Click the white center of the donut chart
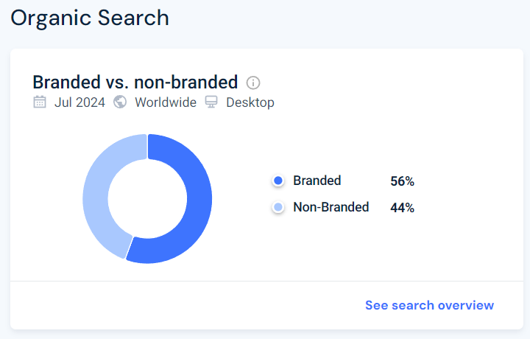The image size is (530, 339). [147, 198]
